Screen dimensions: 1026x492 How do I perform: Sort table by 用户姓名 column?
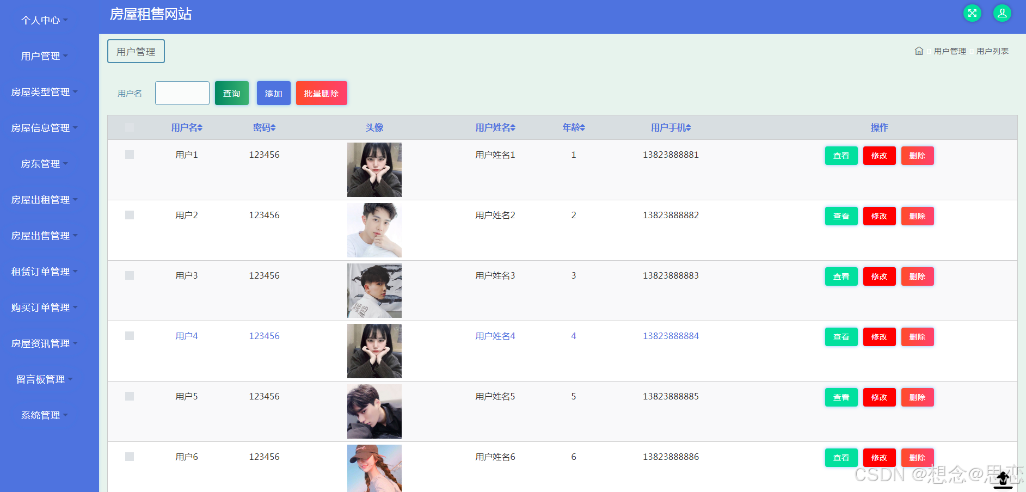(x=495, y=127)
